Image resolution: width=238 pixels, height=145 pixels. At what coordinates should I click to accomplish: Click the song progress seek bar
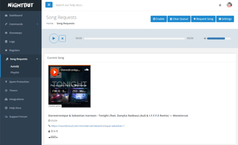point(134,39)
